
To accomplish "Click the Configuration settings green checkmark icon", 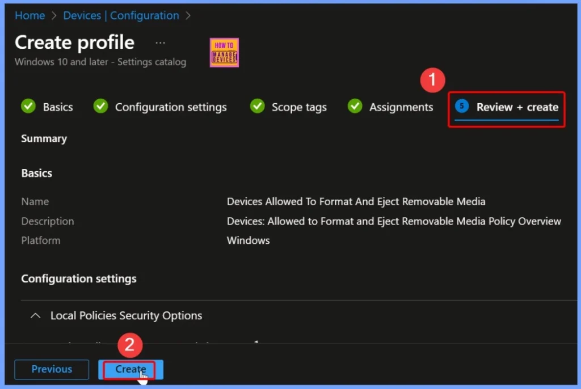I will pos(100,107).
